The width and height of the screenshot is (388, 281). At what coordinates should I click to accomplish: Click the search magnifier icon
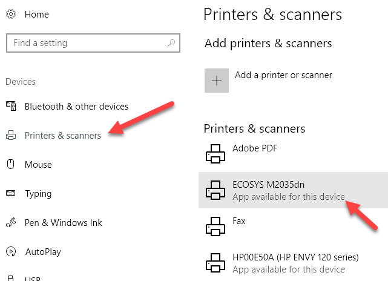[x=172, y=43]
